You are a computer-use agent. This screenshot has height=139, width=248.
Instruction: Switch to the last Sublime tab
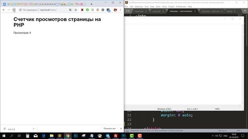229,11
